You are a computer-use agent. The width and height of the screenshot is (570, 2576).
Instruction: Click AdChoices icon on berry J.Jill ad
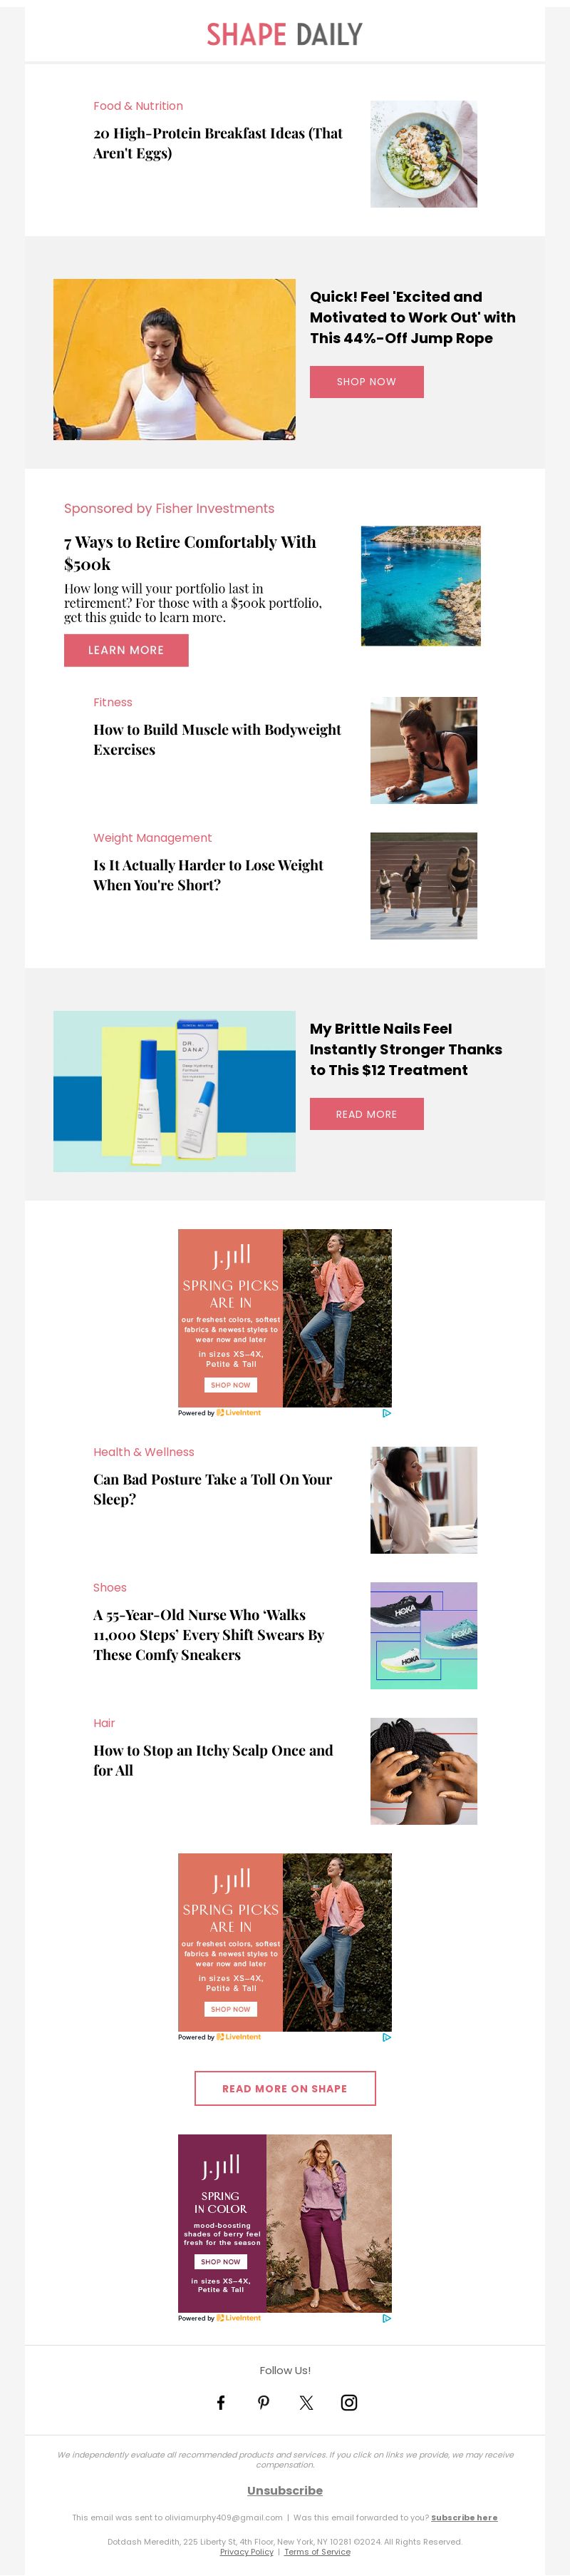(386, 2318)
